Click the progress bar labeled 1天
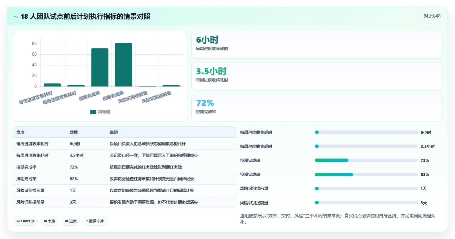This screenshot has height=239, width=455. click(366, 189)
